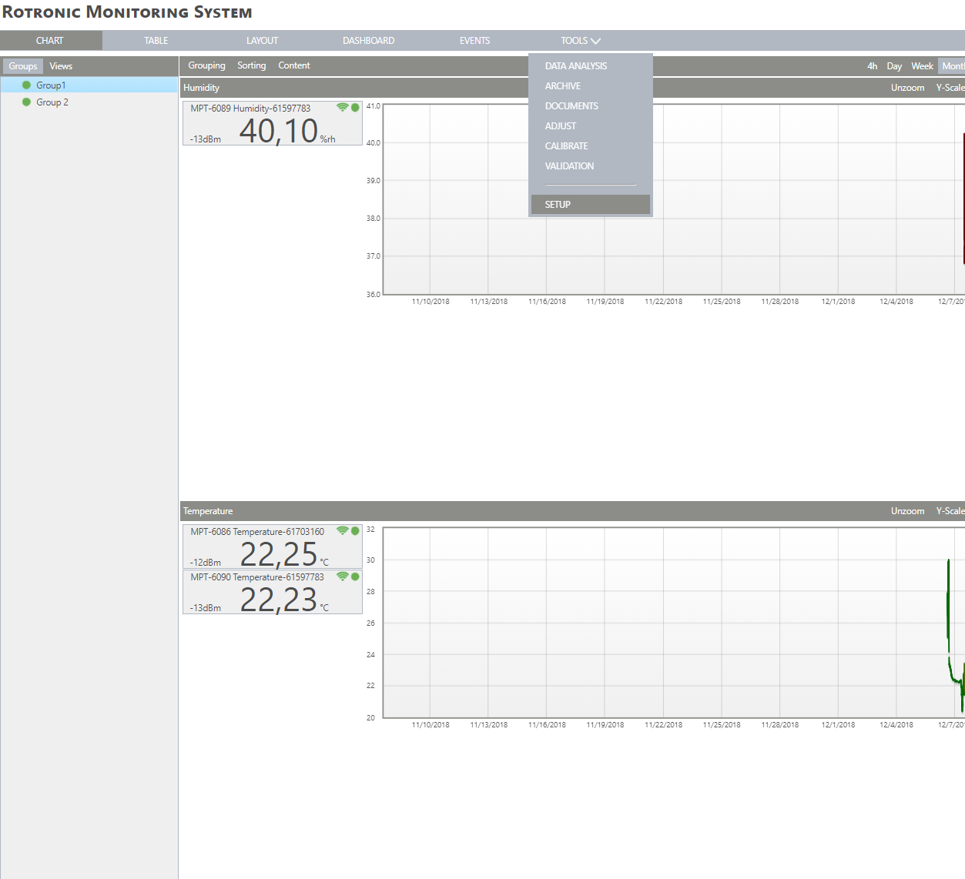Set chart range to Day
Viewport: 965px width, 879px height.
[x=894, y=66]
